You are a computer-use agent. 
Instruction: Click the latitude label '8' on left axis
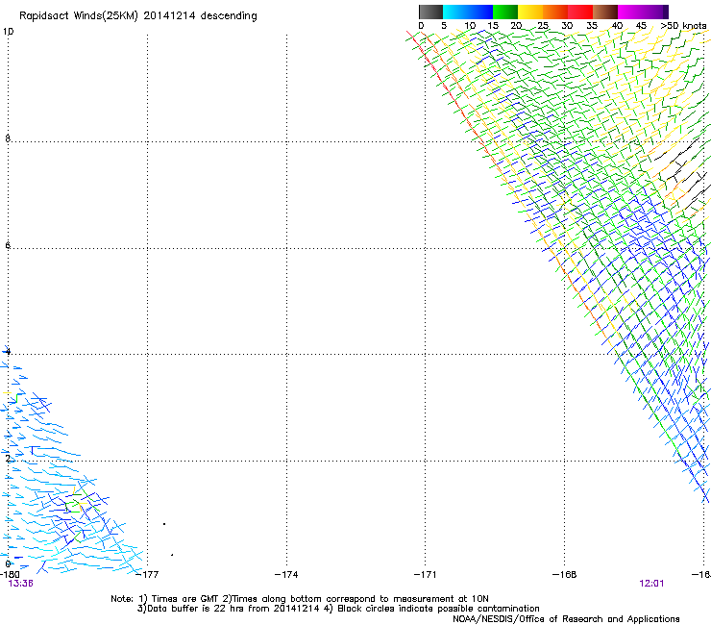tap(8, 138)
